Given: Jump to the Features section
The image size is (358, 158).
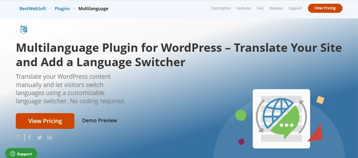Looking at the screenshot, I should 244,8.
